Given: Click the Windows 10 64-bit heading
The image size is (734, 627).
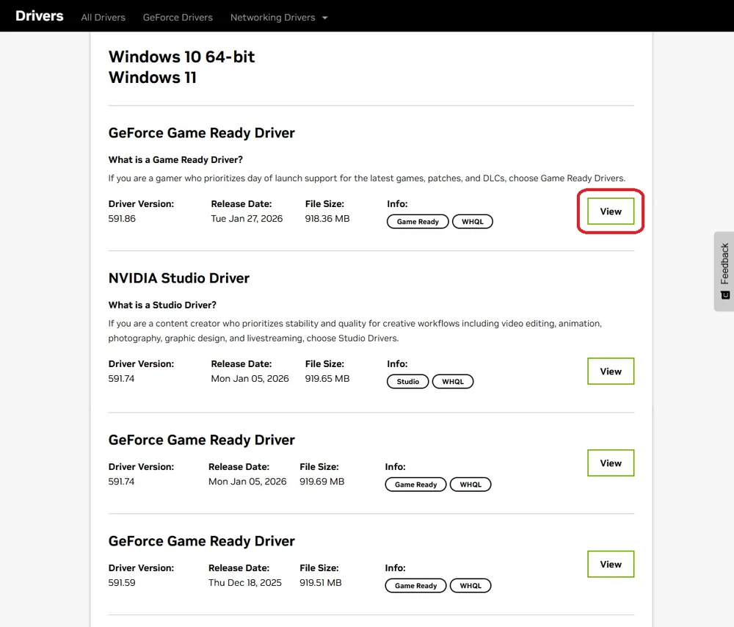Looking at the screenshot, I should click(181, 57).
